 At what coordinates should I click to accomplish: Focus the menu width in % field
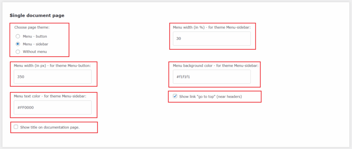coord(211,39)
